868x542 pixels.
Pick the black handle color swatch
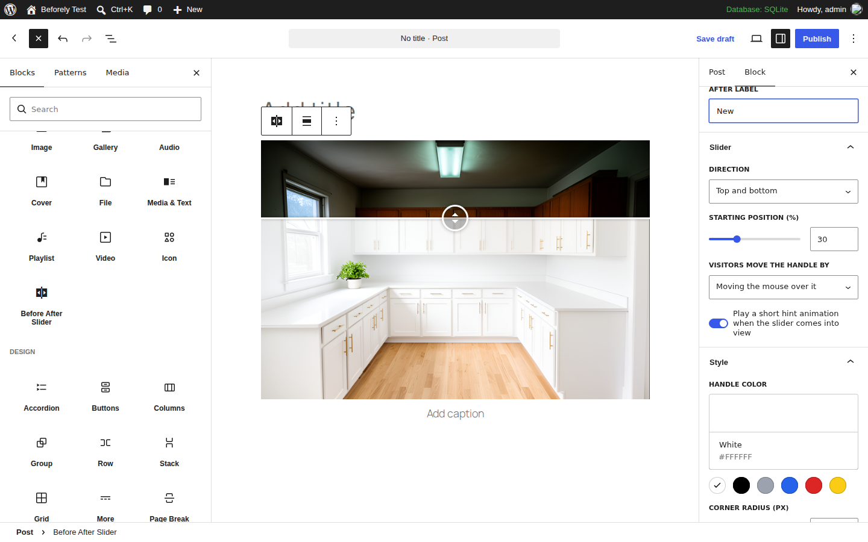click(x=741, y=485)
